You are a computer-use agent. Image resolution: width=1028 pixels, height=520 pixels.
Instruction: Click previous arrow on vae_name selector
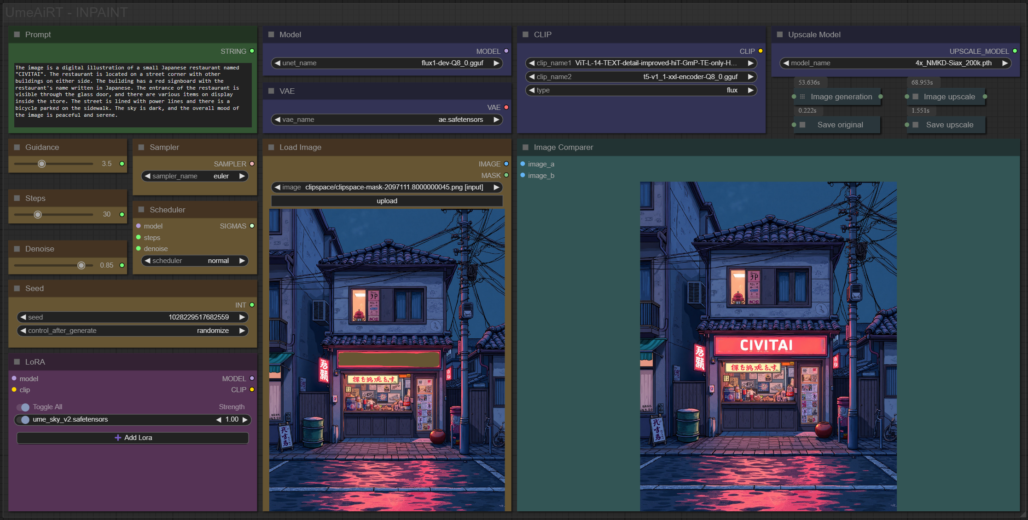click(277, 120)
